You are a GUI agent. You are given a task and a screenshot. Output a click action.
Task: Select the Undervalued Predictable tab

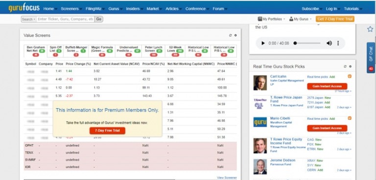click(x=129, y=51)
